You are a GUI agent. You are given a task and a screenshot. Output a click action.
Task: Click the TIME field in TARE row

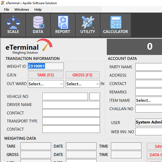tap(126, 146)
